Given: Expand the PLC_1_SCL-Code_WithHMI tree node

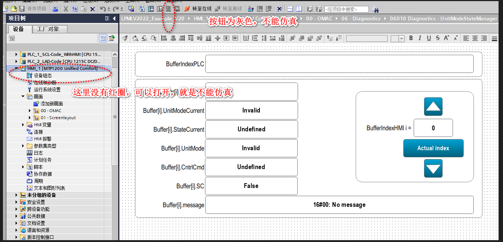Looking at the screenshot, I should click(16, 54).
